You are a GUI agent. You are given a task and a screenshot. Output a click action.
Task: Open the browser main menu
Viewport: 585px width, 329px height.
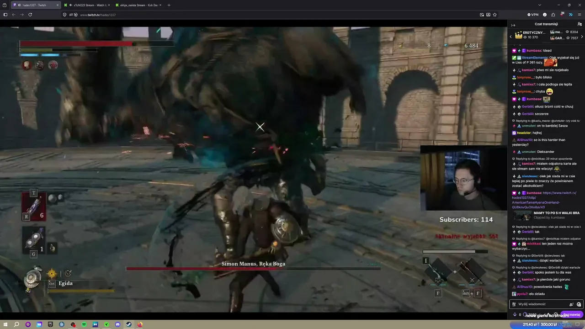tap(580, 15)
